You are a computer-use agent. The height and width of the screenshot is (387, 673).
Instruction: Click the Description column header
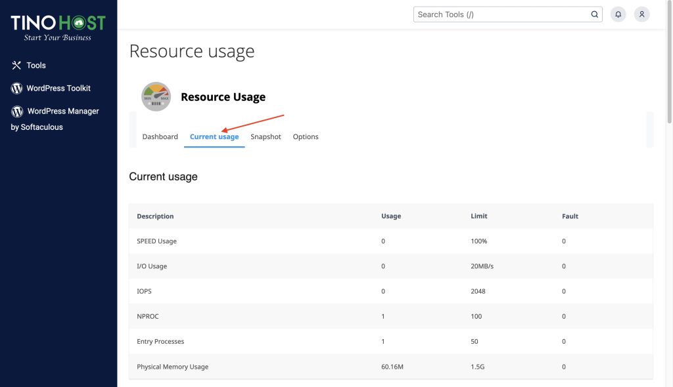coord(155,216)
